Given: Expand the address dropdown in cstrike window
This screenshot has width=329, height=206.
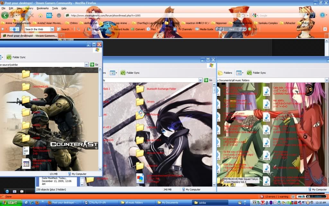Looking at the screenshot, I should tap(86, 64).
